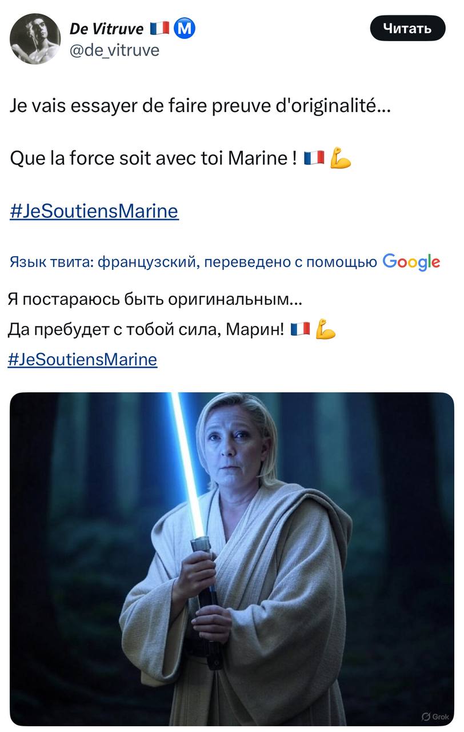
Task: Open De Vitruve's profile avatar
Action: coord(35,39)
